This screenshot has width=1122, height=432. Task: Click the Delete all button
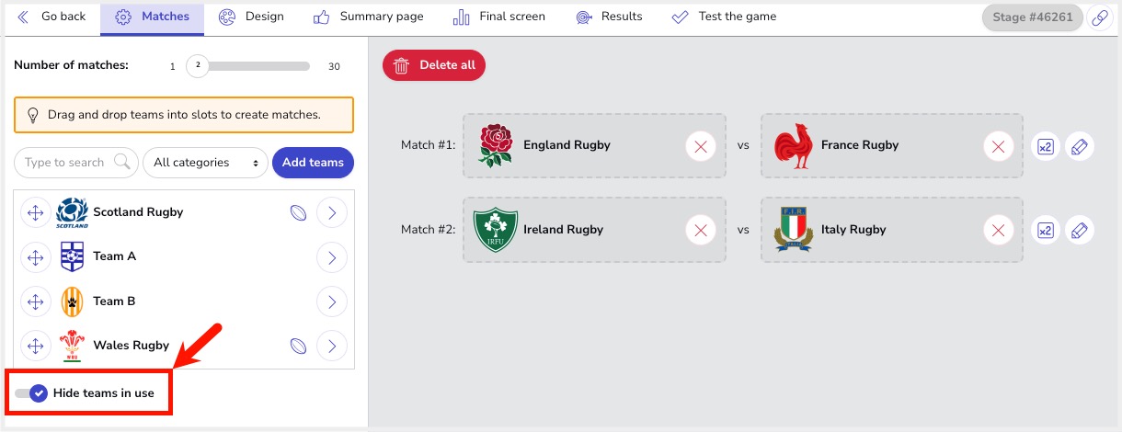pos(434,65)
